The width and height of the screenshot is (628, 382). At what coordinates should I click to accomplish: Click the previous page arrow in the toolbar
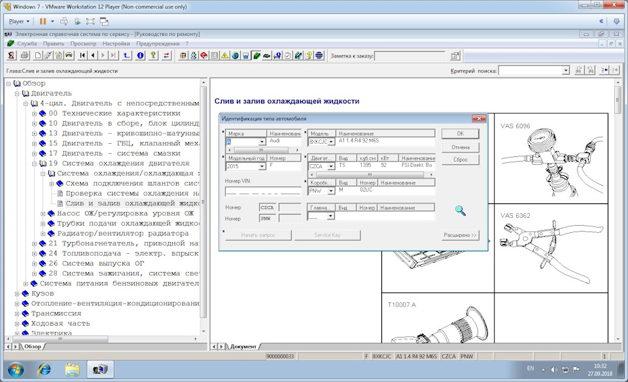(x=93, y=56)
